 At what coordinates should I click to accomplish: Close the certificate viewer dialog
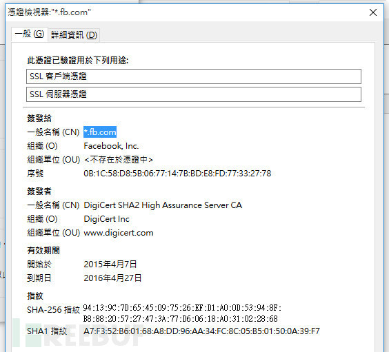(x=373, y=12)
